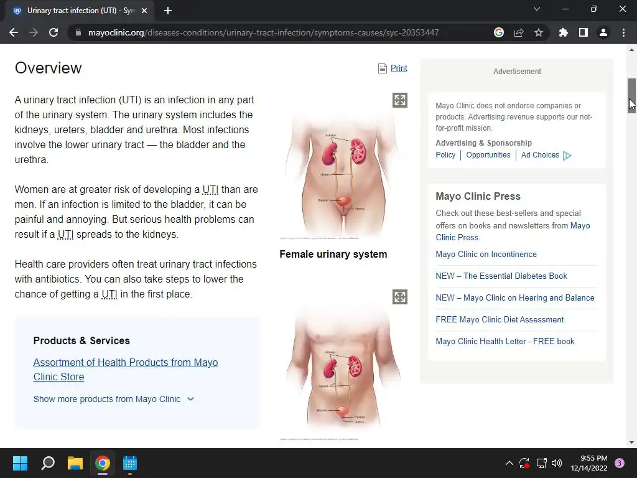
Task: Click the site lock icon in address bar
Action: point(78,32)
